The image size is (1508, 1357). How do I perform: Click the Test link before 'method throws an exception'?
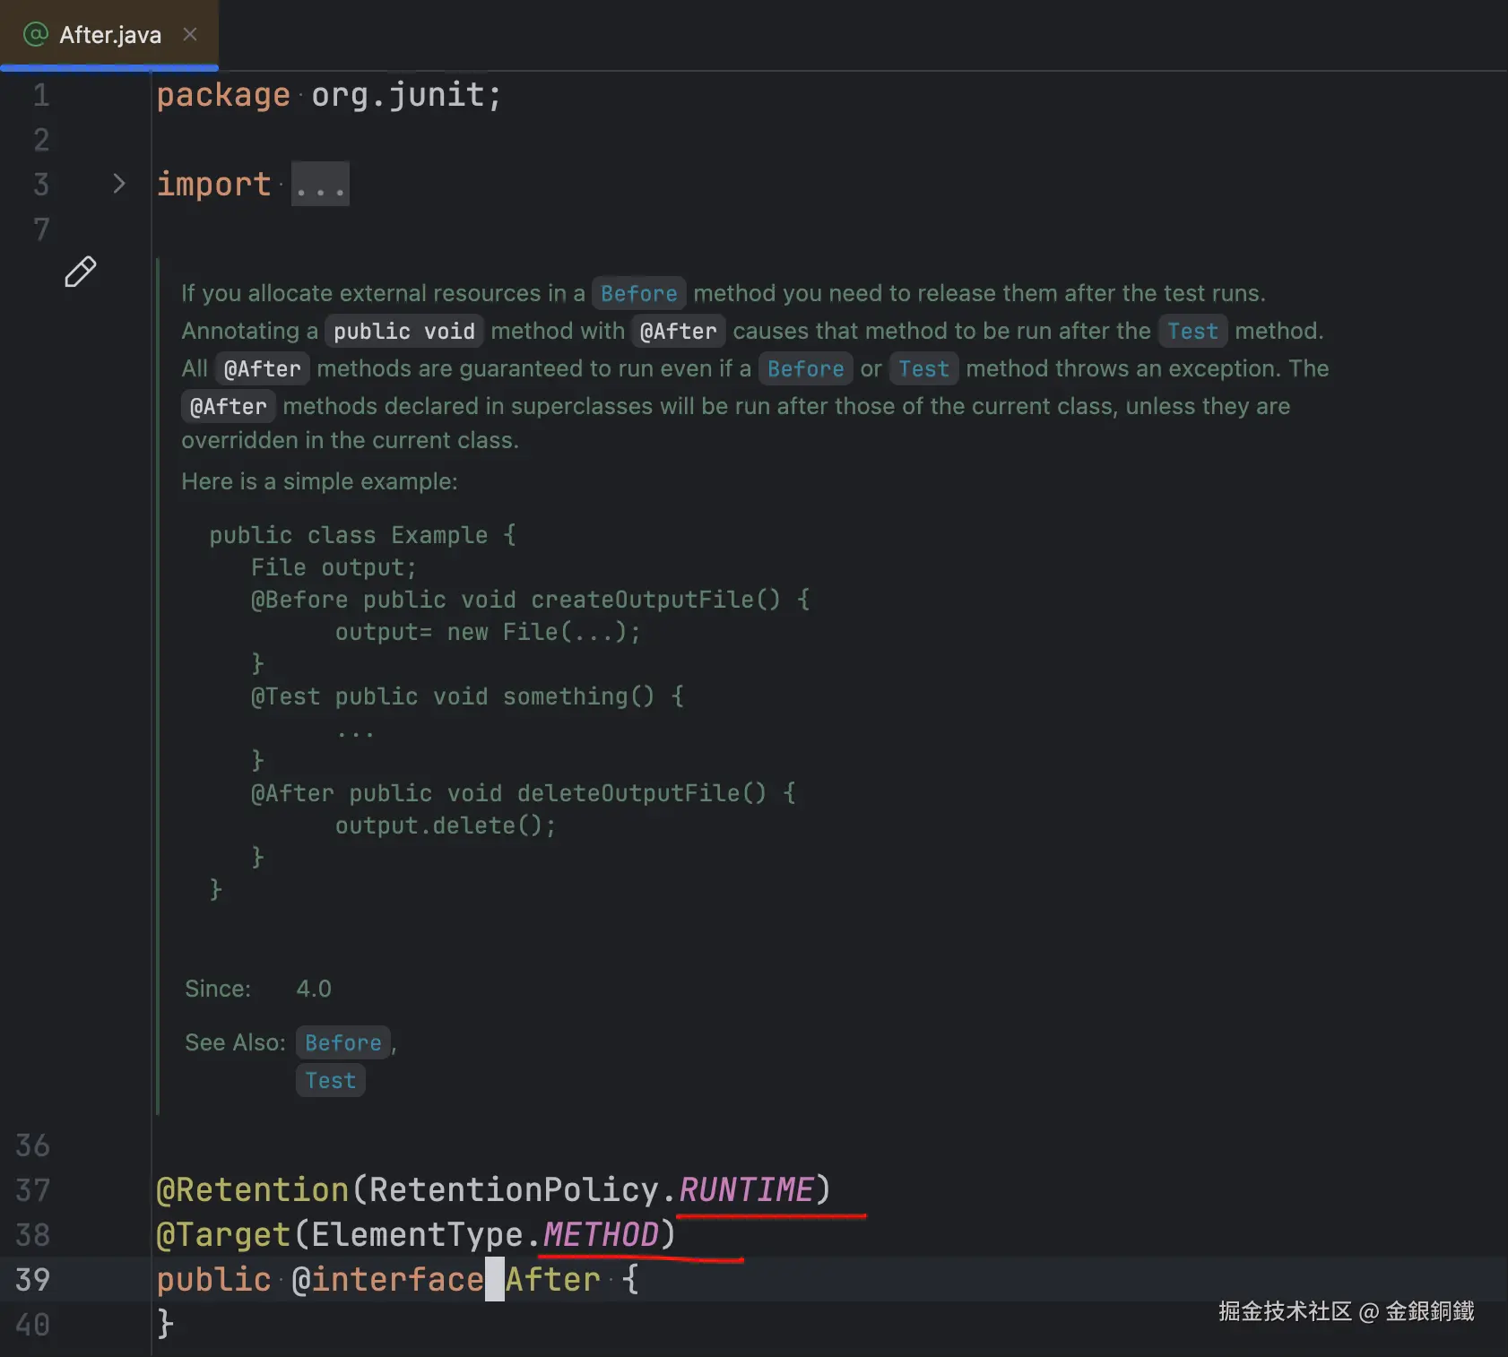tap(923, 369)
